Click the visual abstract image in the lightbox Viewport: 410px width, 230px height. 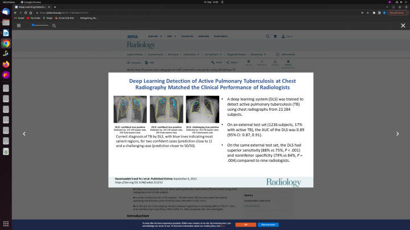pos(211,130)
